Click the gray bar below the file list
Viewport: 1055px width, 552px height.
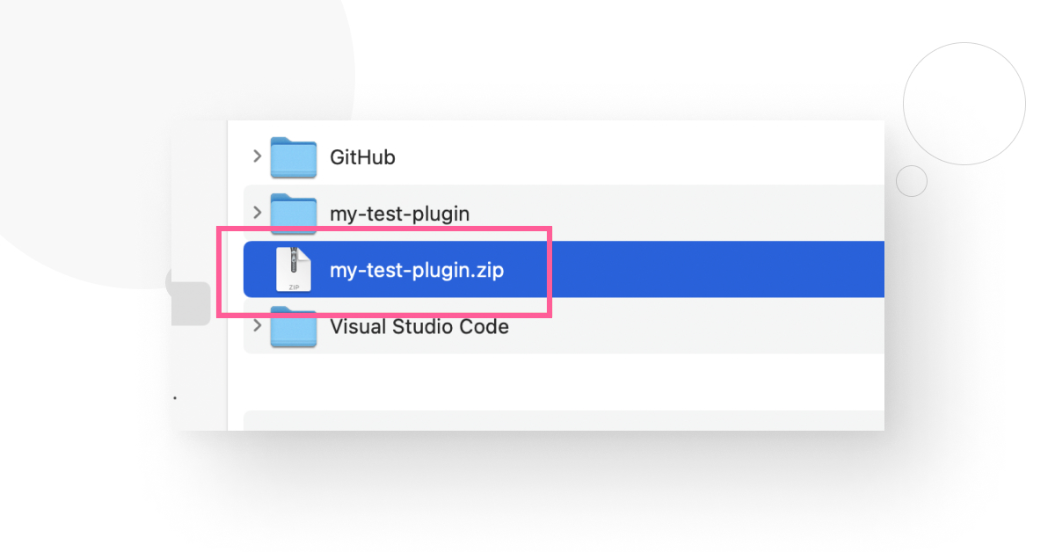(x=563, y=420)
